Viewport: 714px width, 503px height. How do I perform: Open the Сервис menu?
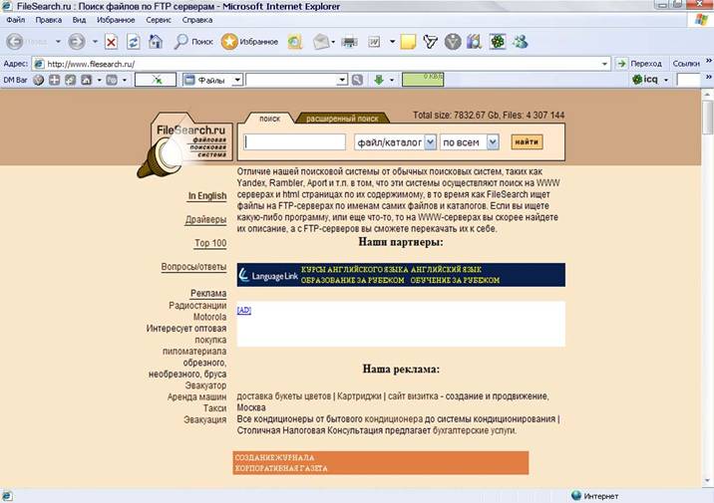(159, 20)
